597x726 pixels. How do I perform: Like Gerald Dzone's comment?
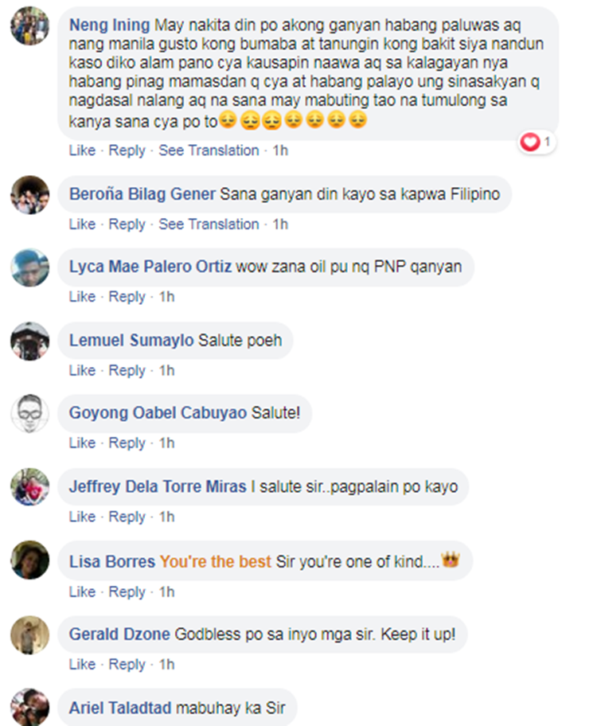click(x=82, y=665)
